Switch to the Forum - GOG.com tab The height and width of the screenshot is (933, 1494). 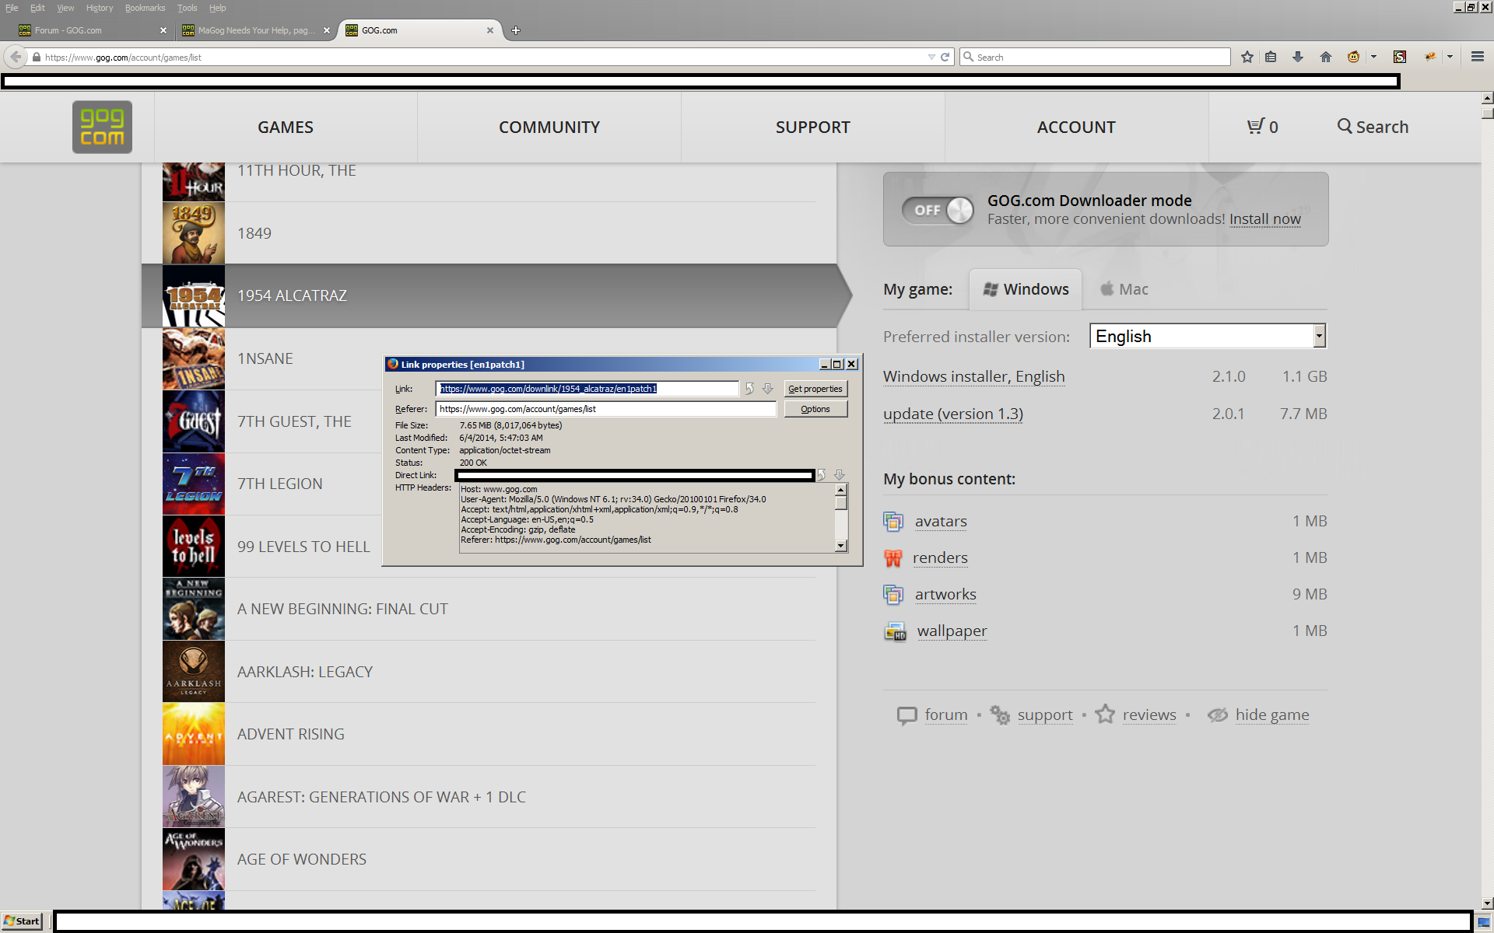(x=92, y=30)
